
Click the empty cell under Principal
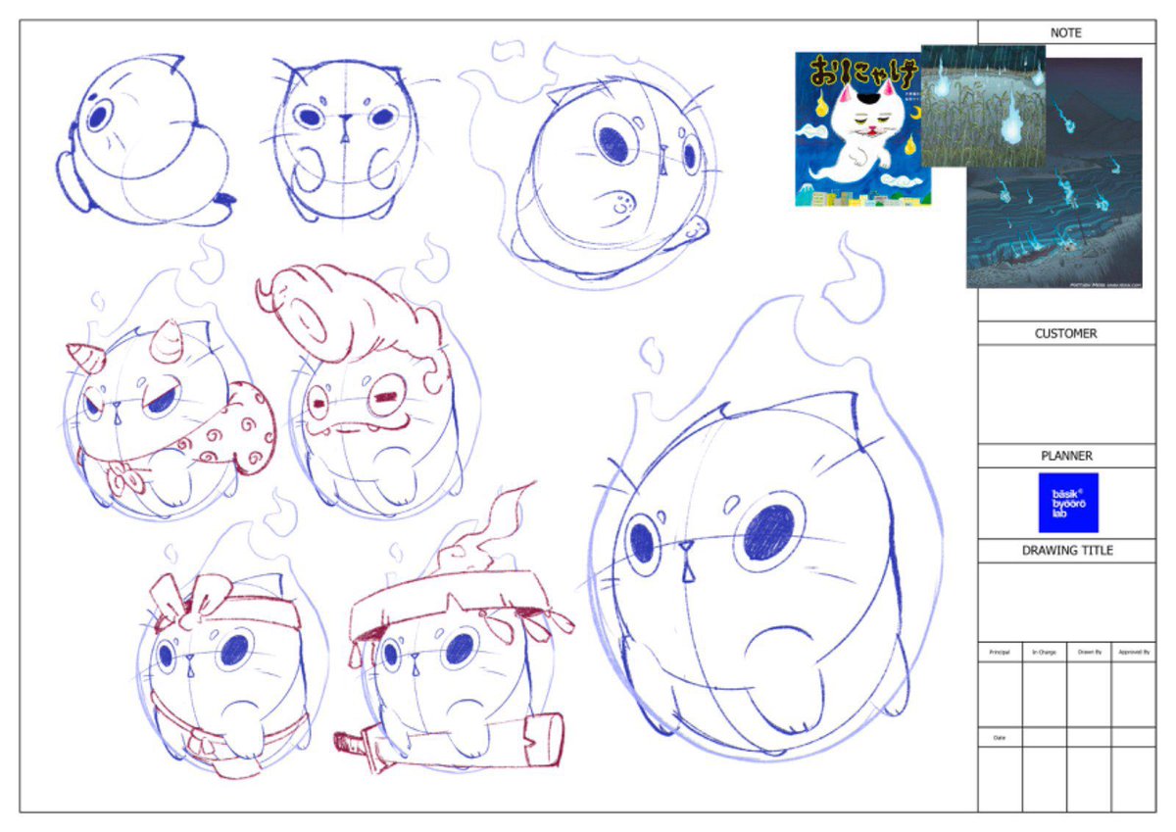click(1001, 695)
